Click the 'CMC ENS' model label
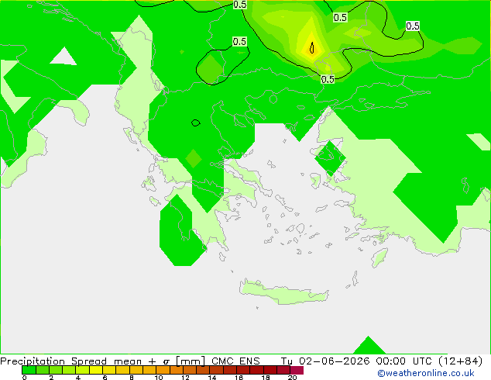This screenshot has height=380, width=491. pyautogui.click(x=235, y=361)
